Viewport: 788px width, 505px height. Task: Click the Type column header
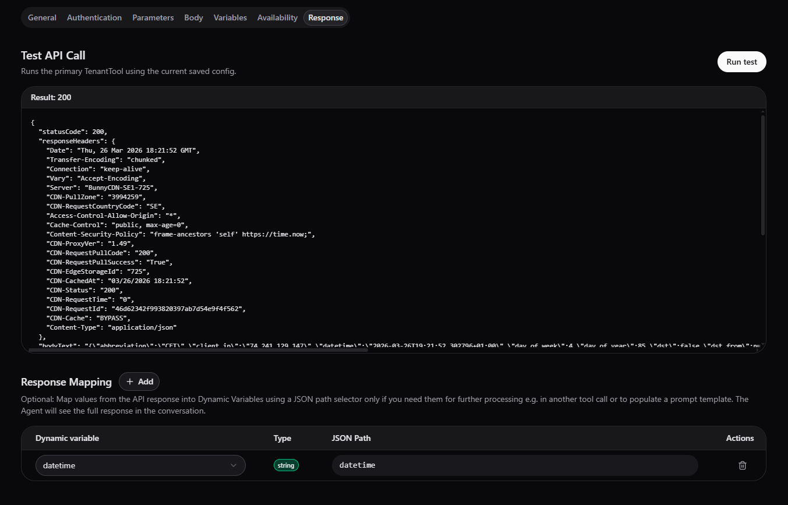pyautogui.click(x=282, y=438)
